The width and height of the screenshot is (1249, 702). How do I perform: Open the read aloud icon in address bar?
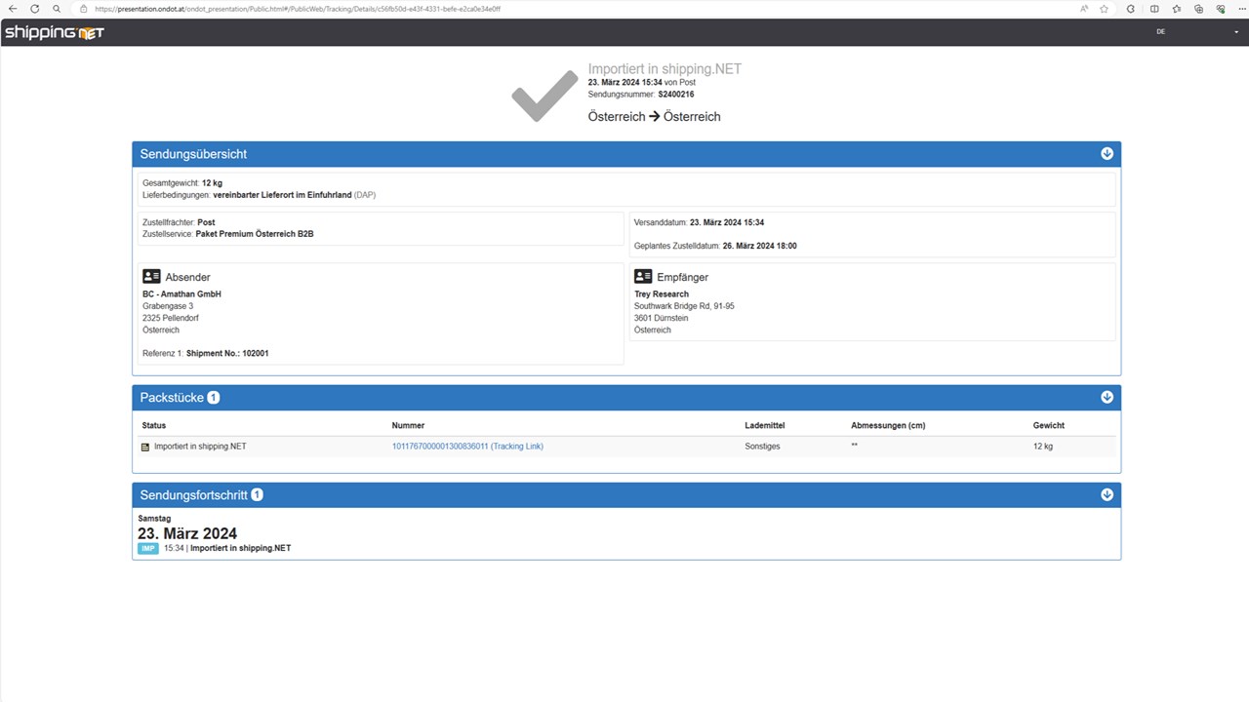1084,9
